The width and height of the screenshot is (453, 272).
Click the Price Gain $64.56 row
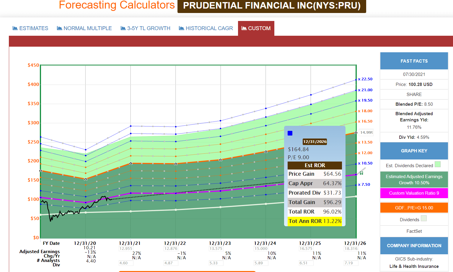(315, 174)
